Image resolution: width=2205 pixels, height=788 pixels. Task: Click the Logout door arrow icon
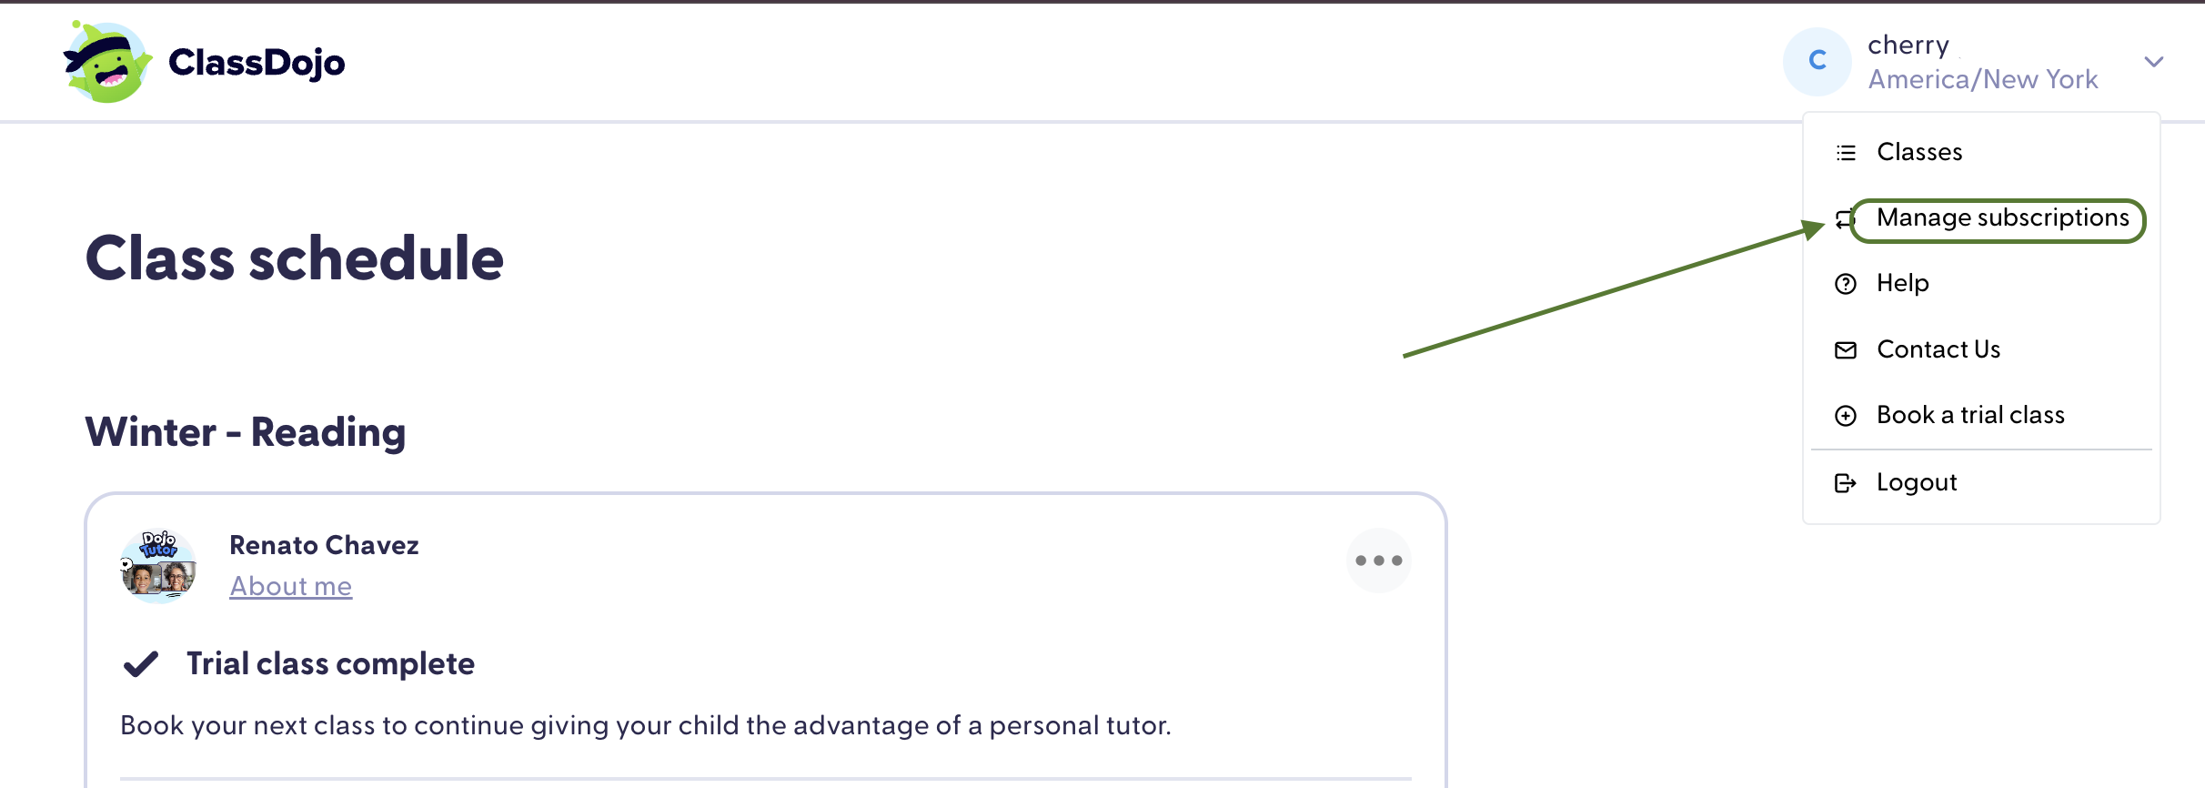click(x=1846, y=483)
